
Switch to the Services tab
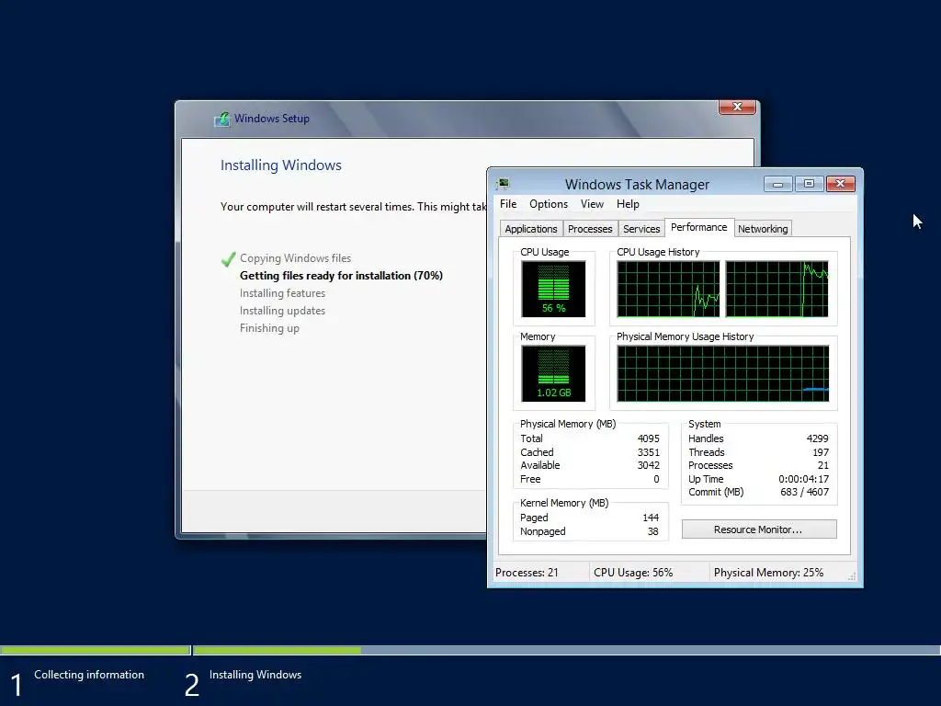click(641, 229)
